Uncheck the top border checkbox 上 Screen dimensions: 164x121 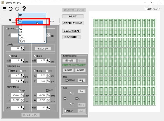pyautogui.click(x=71, y=93)
